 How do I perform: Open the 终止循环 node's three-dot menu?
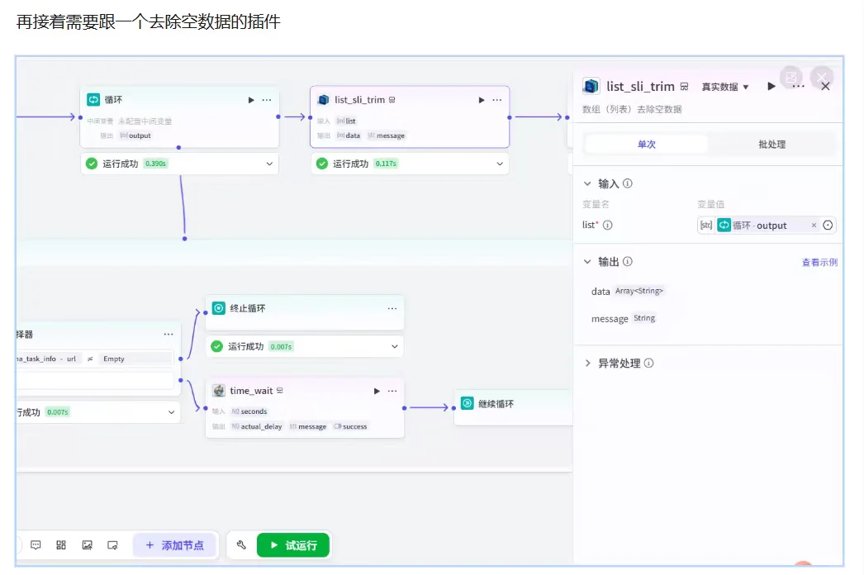point(392,308)
